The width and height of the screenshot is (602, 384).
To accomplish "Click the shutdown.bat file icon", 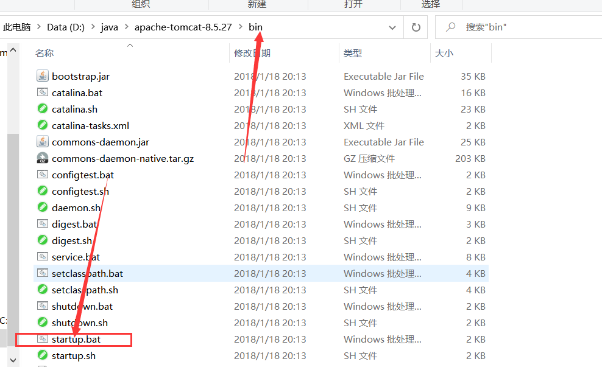I will pos(43,306).
